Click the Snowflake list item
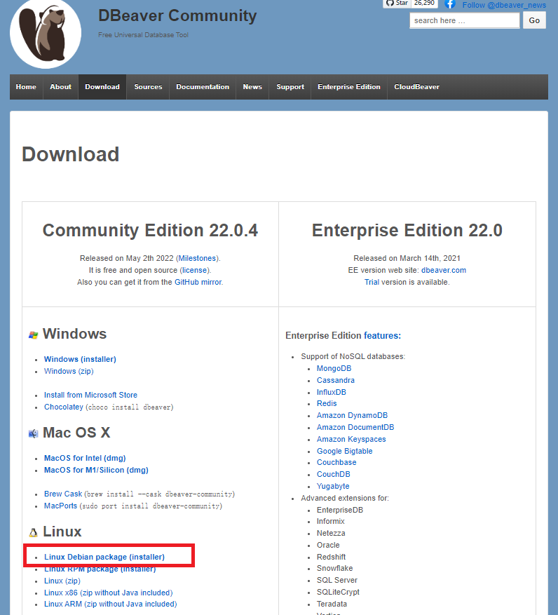Viewport: 558px width, 615px height. point(334,568)
